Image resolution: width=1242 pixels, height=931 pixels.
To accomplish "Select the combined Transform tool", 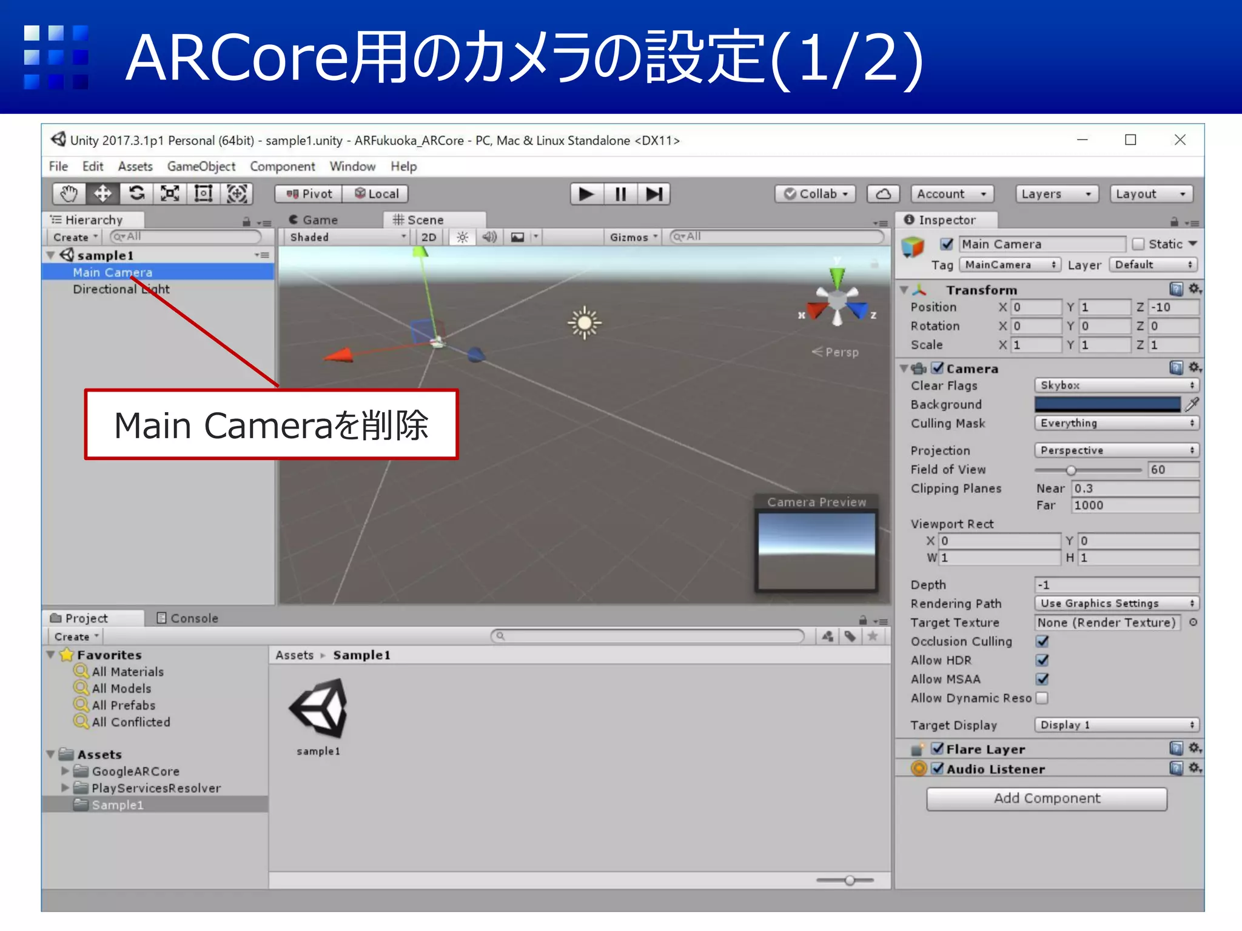I will click(237, 194).
